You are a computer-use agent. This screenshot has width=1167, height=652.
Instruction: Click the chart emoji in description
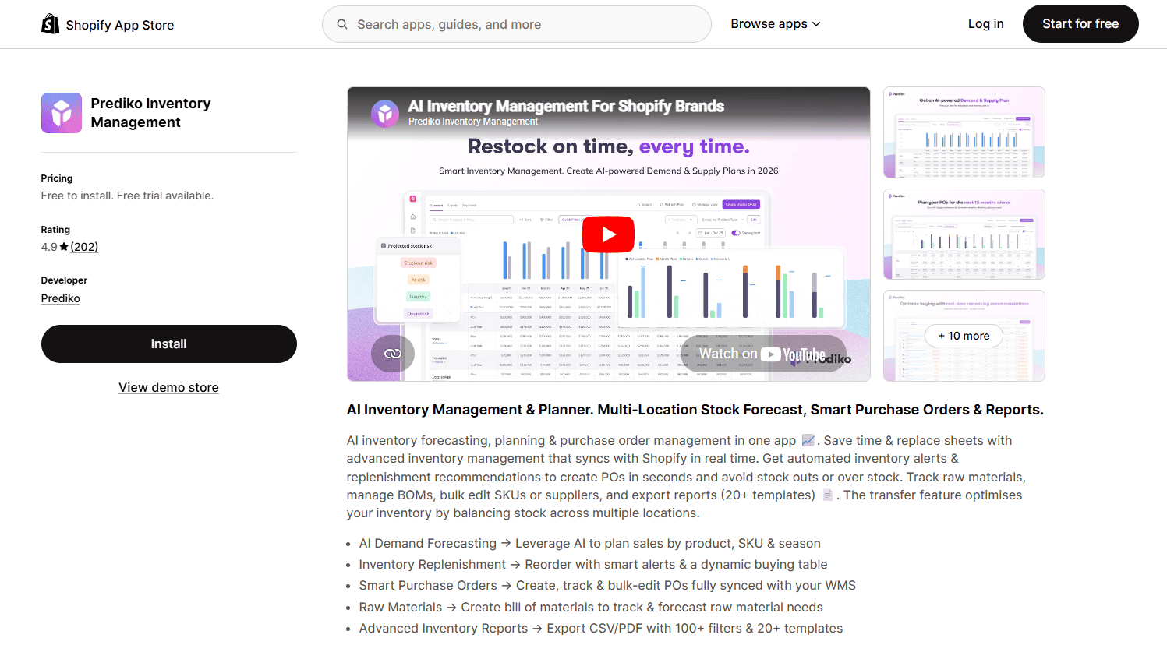(x=808, y=440)
